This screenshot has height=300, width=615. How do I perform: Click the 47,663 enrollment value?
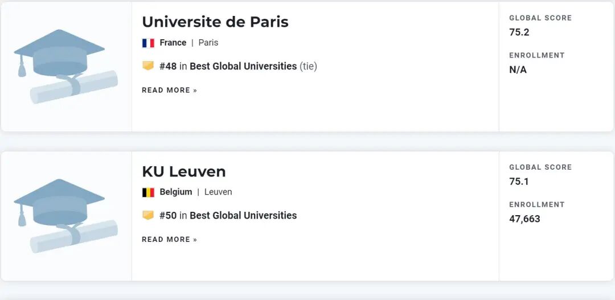[524, 219]
